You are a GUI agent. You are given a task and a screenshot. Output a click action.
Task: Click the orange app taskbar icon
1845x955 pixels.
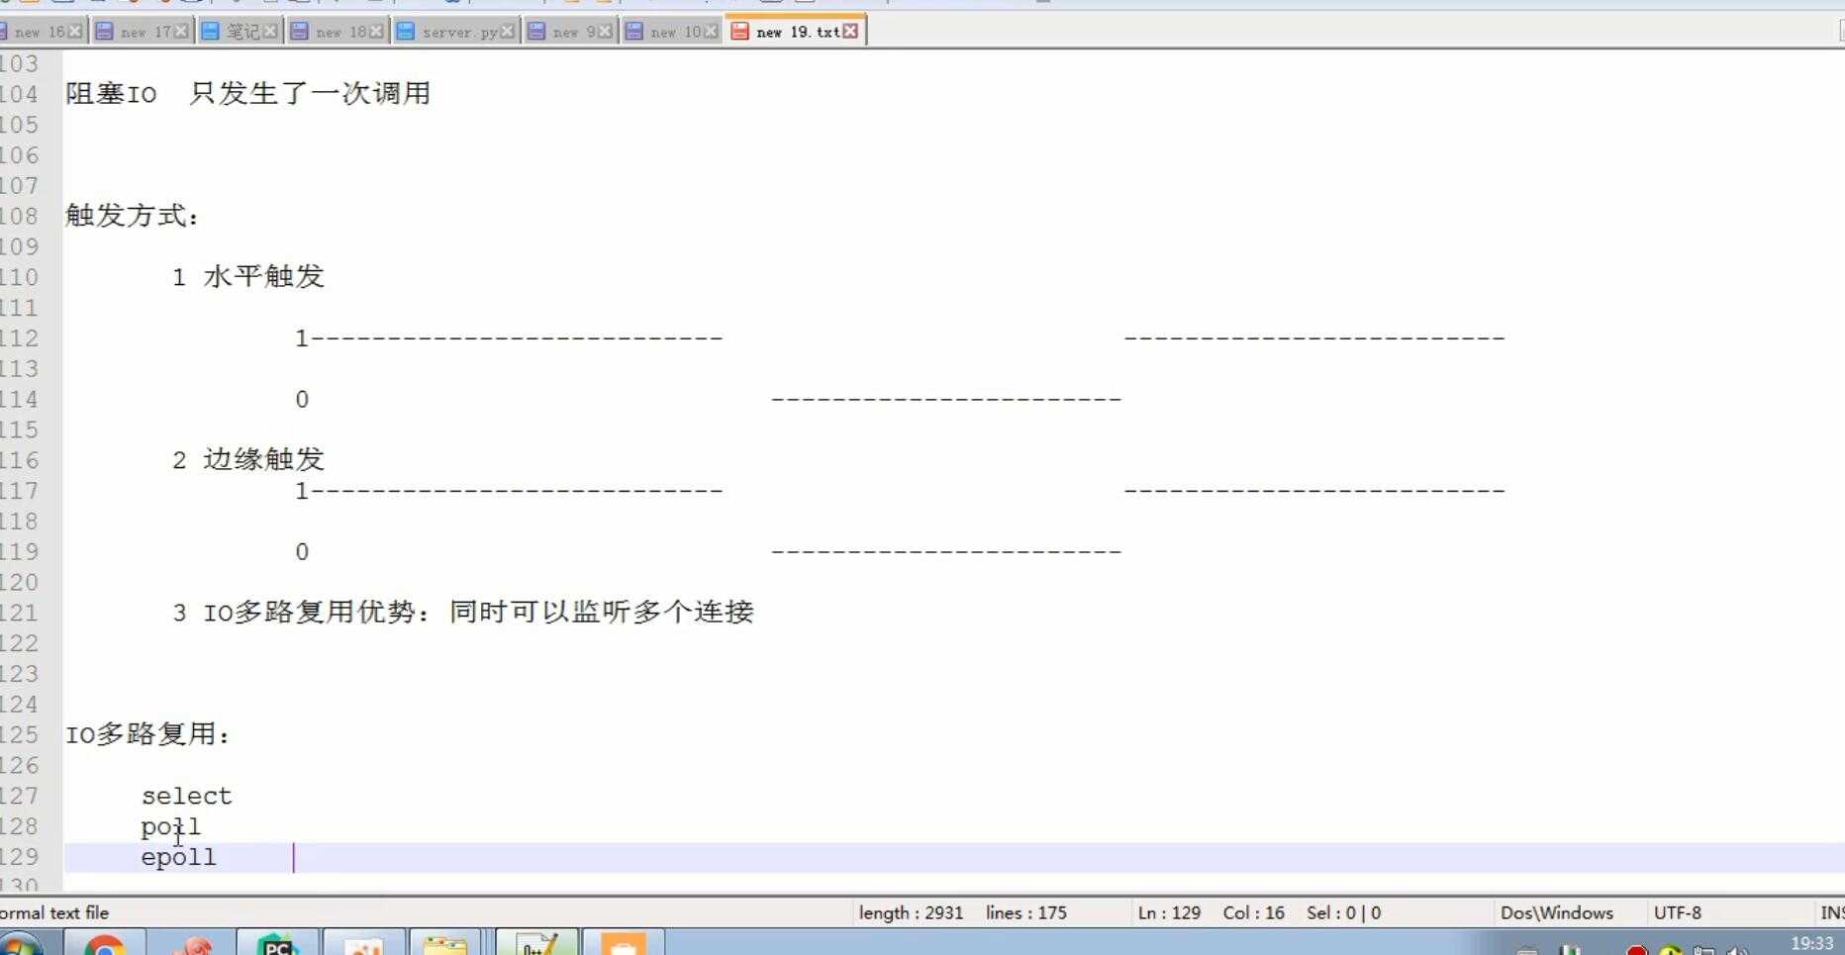[623, 944]
